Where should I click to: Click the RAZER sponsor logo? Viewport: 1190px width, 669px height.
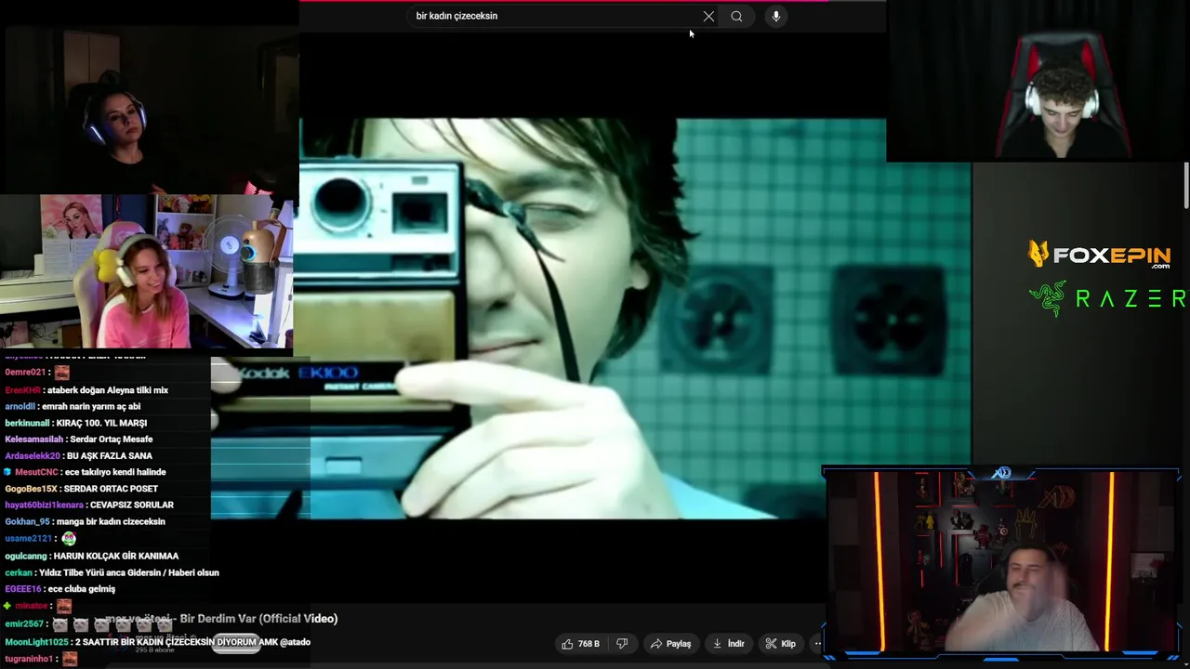click(x=1108, y=298)
